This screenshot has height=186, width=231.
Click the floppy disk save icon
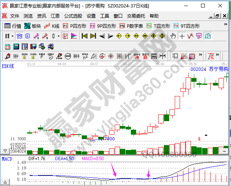click(33, 46)
